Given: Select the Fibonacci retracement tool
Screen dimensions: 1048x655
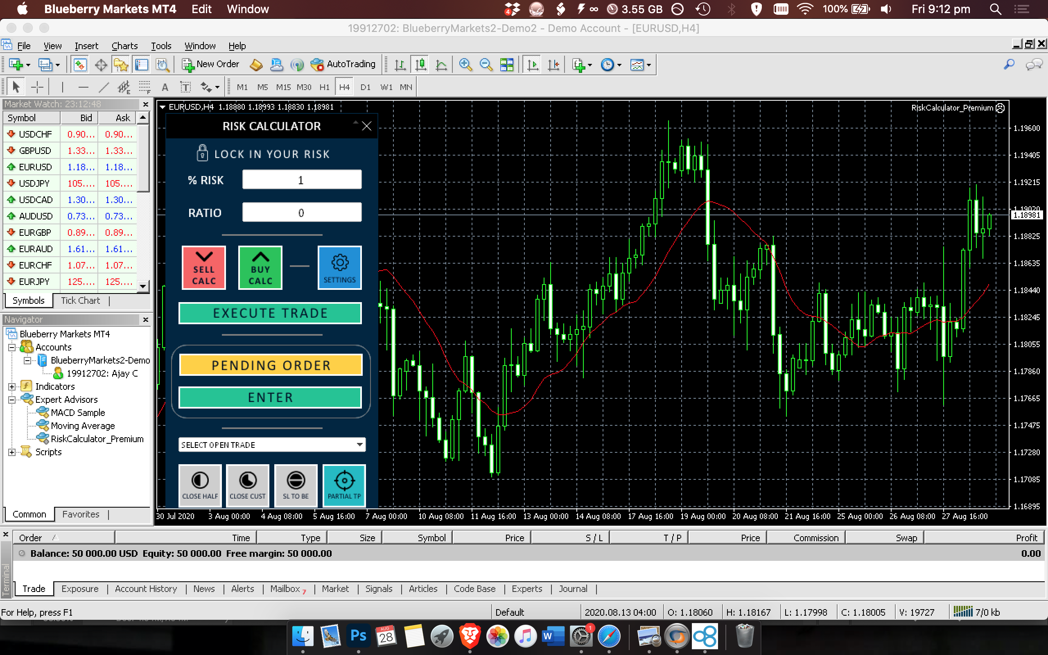Looking at the screenshot, I should click(145, 87).
